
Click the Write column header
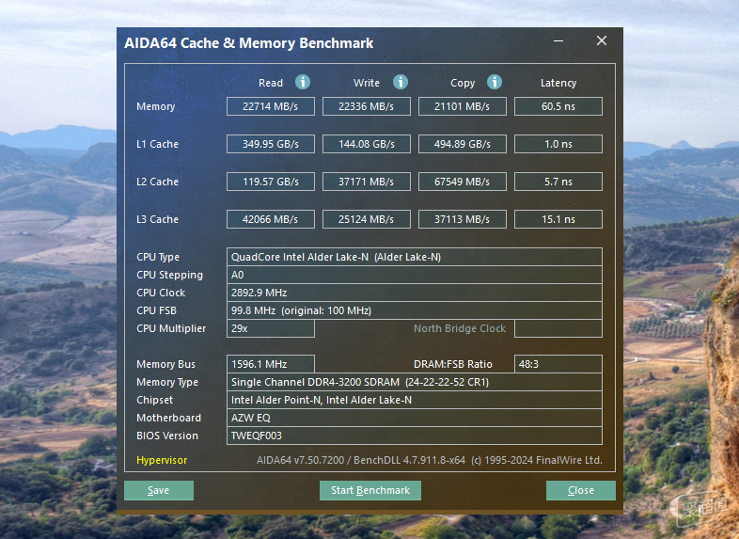(x=366, y=83)
